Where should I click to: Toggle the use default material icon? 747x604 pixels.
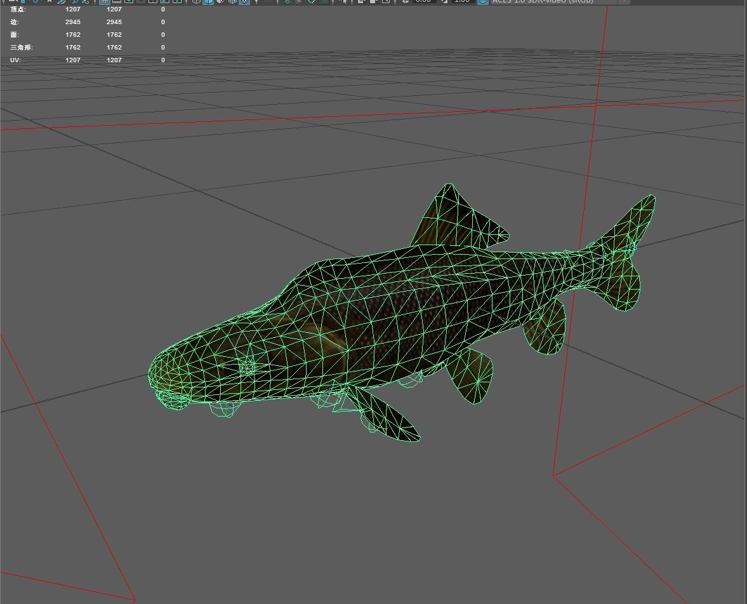pos(220,1)
